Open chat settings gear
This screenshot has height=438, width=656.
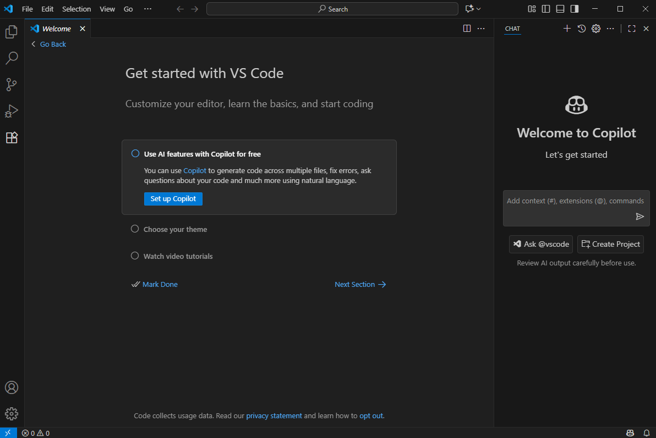(596, 29)
